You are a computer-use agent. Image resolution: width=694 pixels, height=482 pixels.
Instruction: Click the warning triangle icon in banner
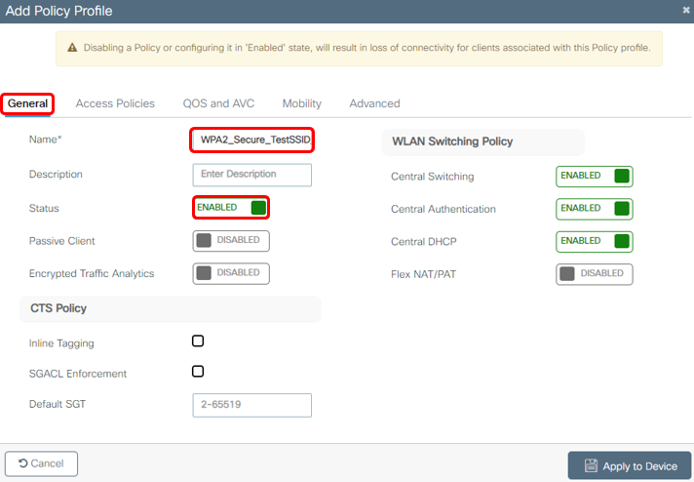click(72, 48)
